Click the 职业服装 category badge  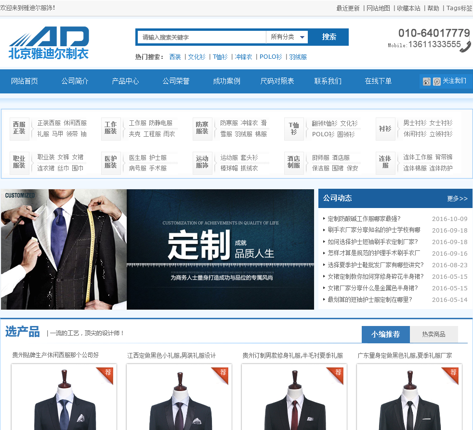[x=19, y=163]
